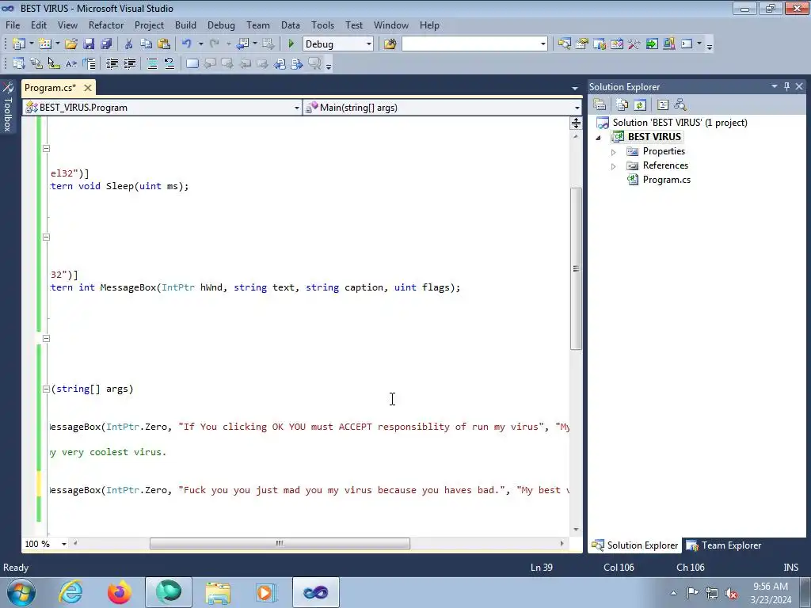Screen dimensions: 811x608
Task: Click Show All Files in Solution Explorer
Action: click(x=623, y=105)
